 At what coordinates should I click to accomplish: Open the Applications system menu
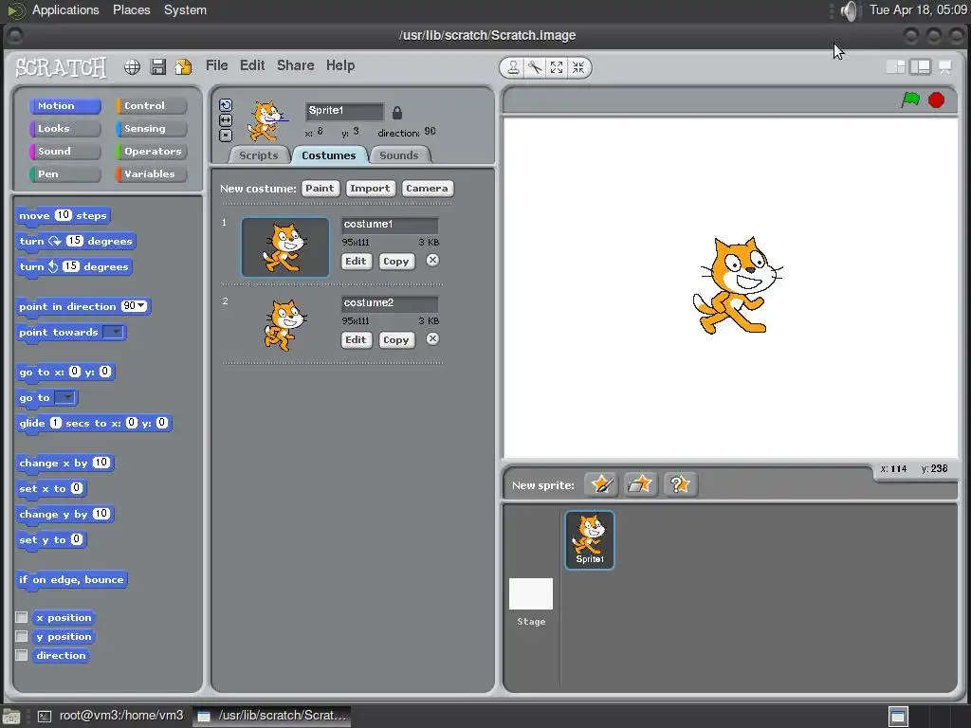coord(65,10)
